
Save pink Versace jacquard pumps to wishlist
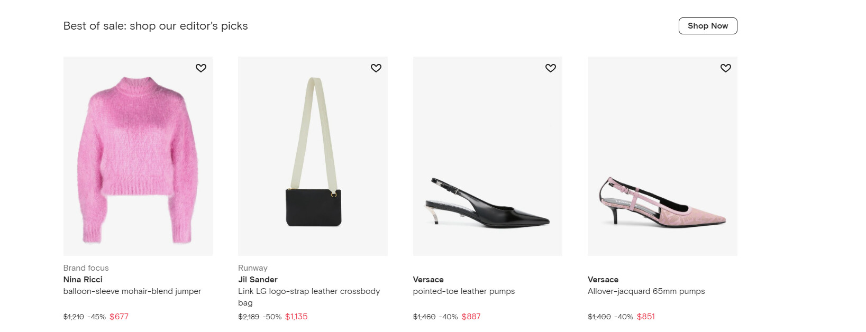[726, 68]
